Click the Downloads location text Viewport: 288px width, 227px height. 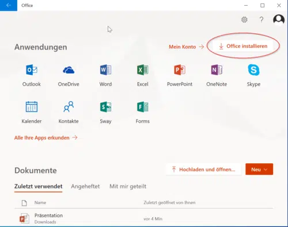point(46,222)
